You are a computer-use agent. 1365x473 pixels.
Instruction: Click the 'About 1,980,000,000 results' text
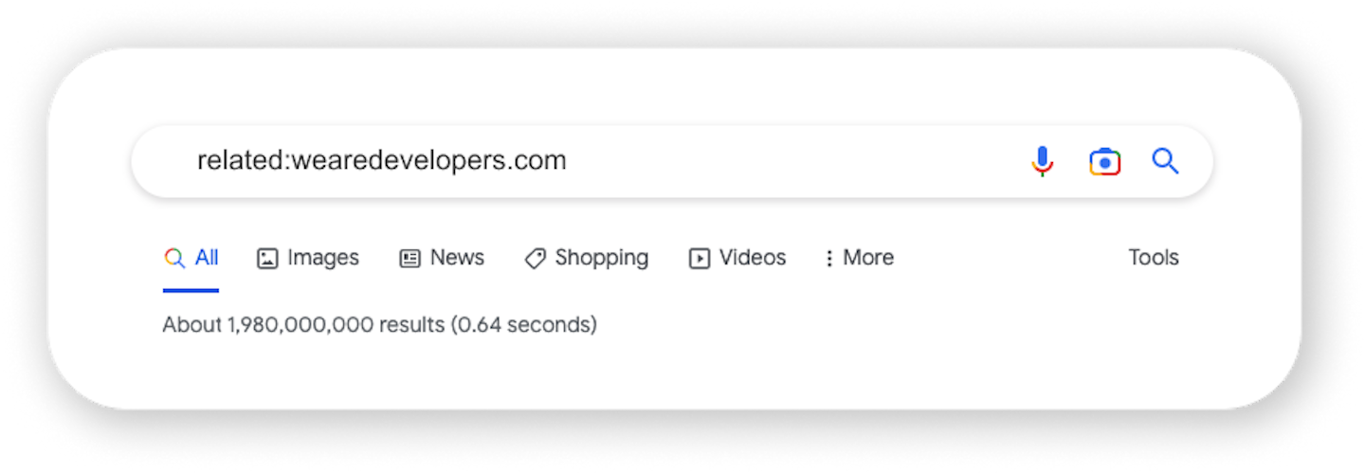pyautogui.click(x=303, y=325)
